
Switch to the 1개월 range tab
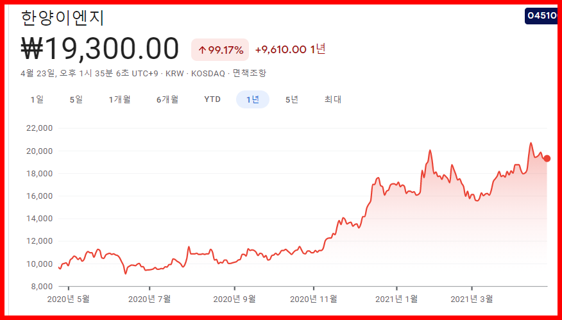tap(120, 99)
